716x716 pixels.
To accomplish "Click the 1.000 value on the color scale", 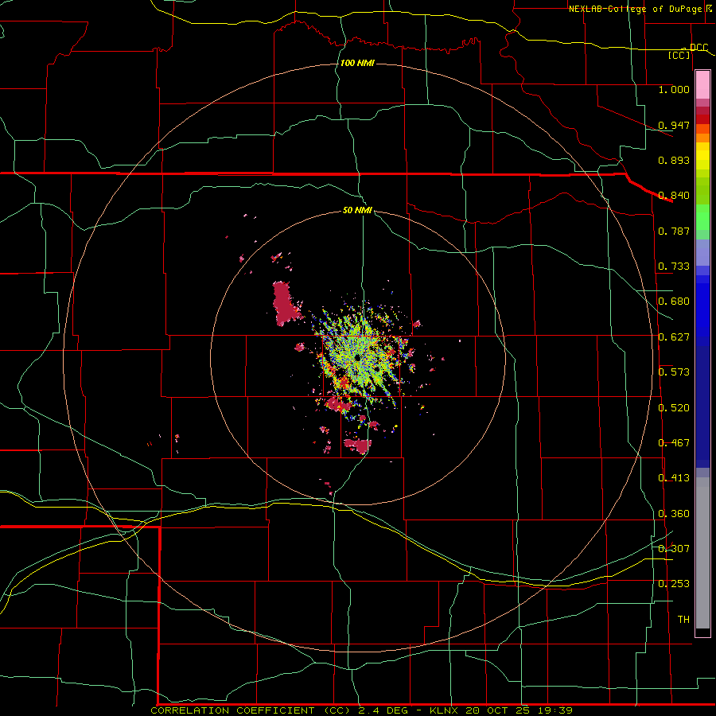I will (674, 89).
